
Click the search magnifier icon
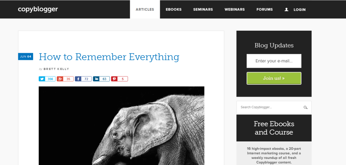[305, 107]
